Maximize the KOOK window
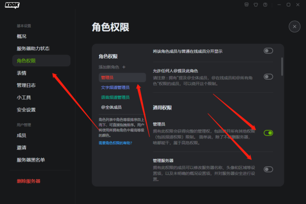The image size is (306, 204). tap(288, 5)
